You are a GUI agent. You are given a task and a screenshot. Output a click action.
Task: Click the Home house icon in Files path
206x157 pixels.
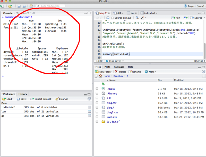point(100,76)
